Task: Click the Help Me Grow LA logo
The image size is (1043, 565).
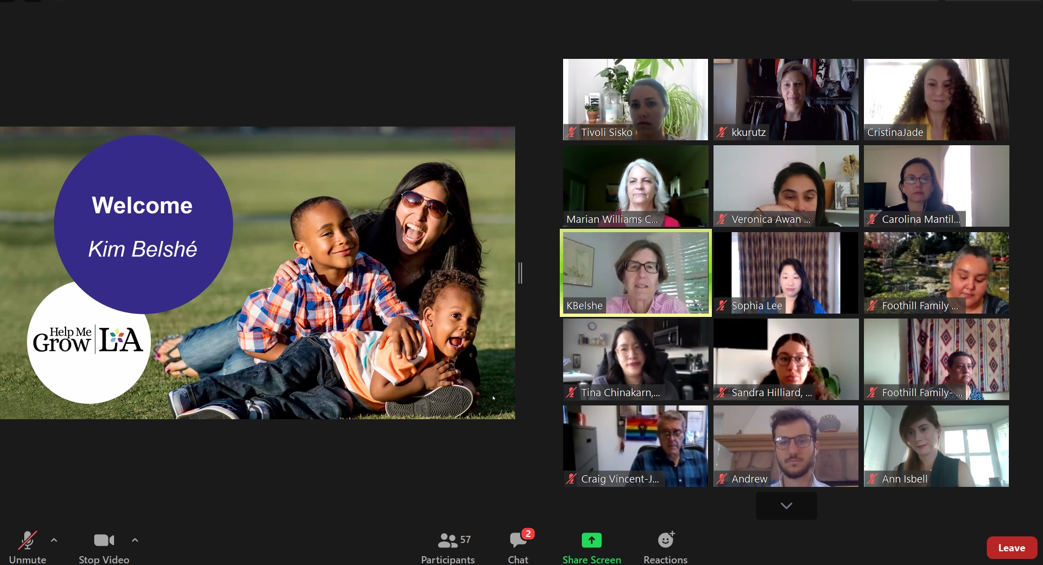Action: pyautogui.click(x=88, y=339)
